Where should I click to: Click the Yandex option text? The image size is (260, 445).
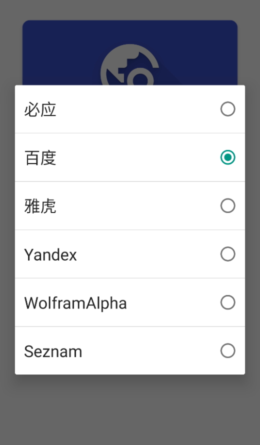(x=50, y=254)
